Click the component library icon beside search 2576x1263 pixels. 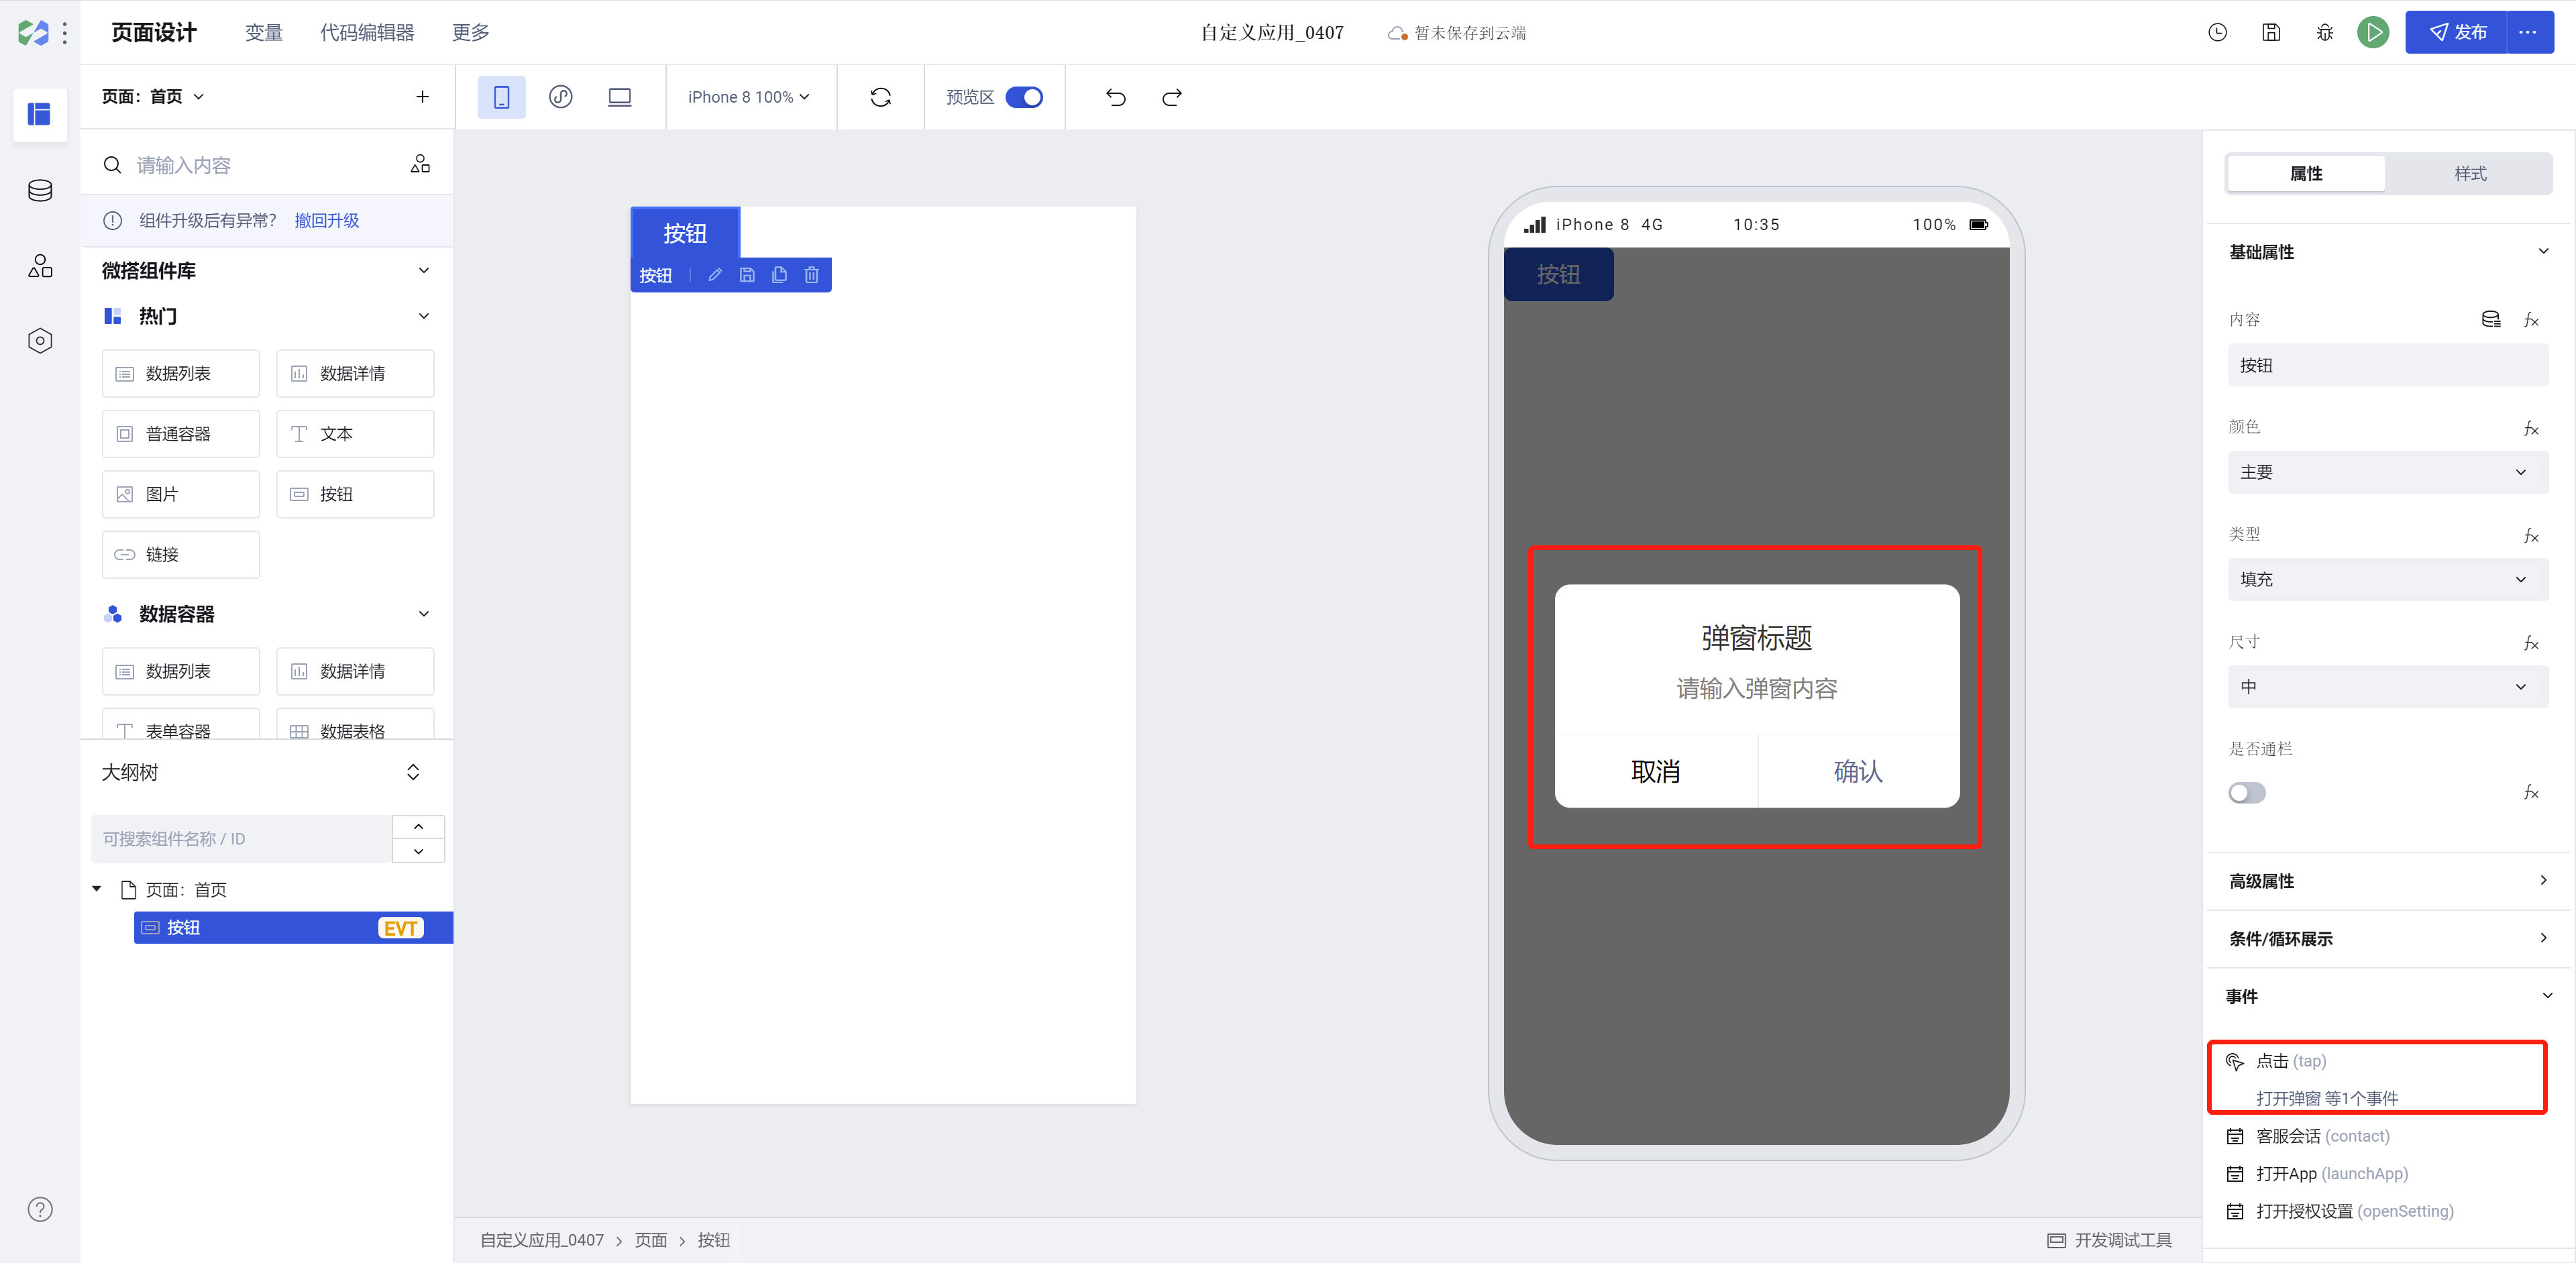[x=420, y=164]
